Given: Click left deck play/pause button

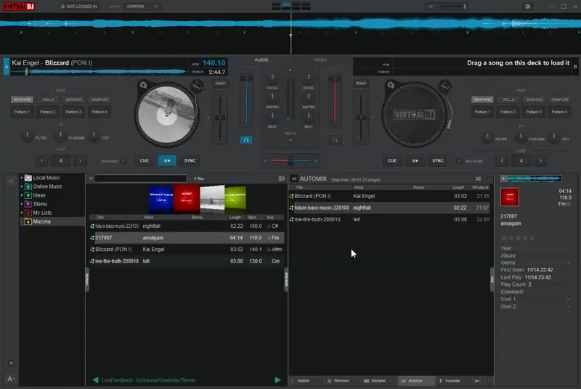Looking at the screenshot, I should 167,160.
